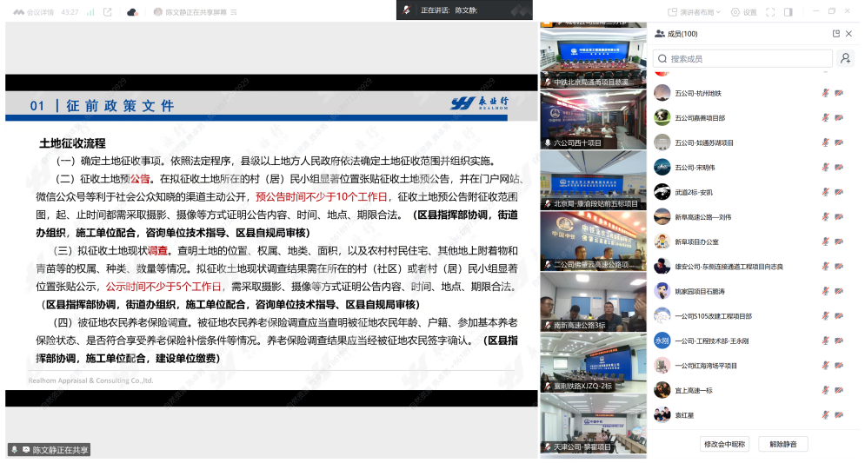
Task: Toggle microphone for 五公司-杭州地铁
Action: pos(825,93)
